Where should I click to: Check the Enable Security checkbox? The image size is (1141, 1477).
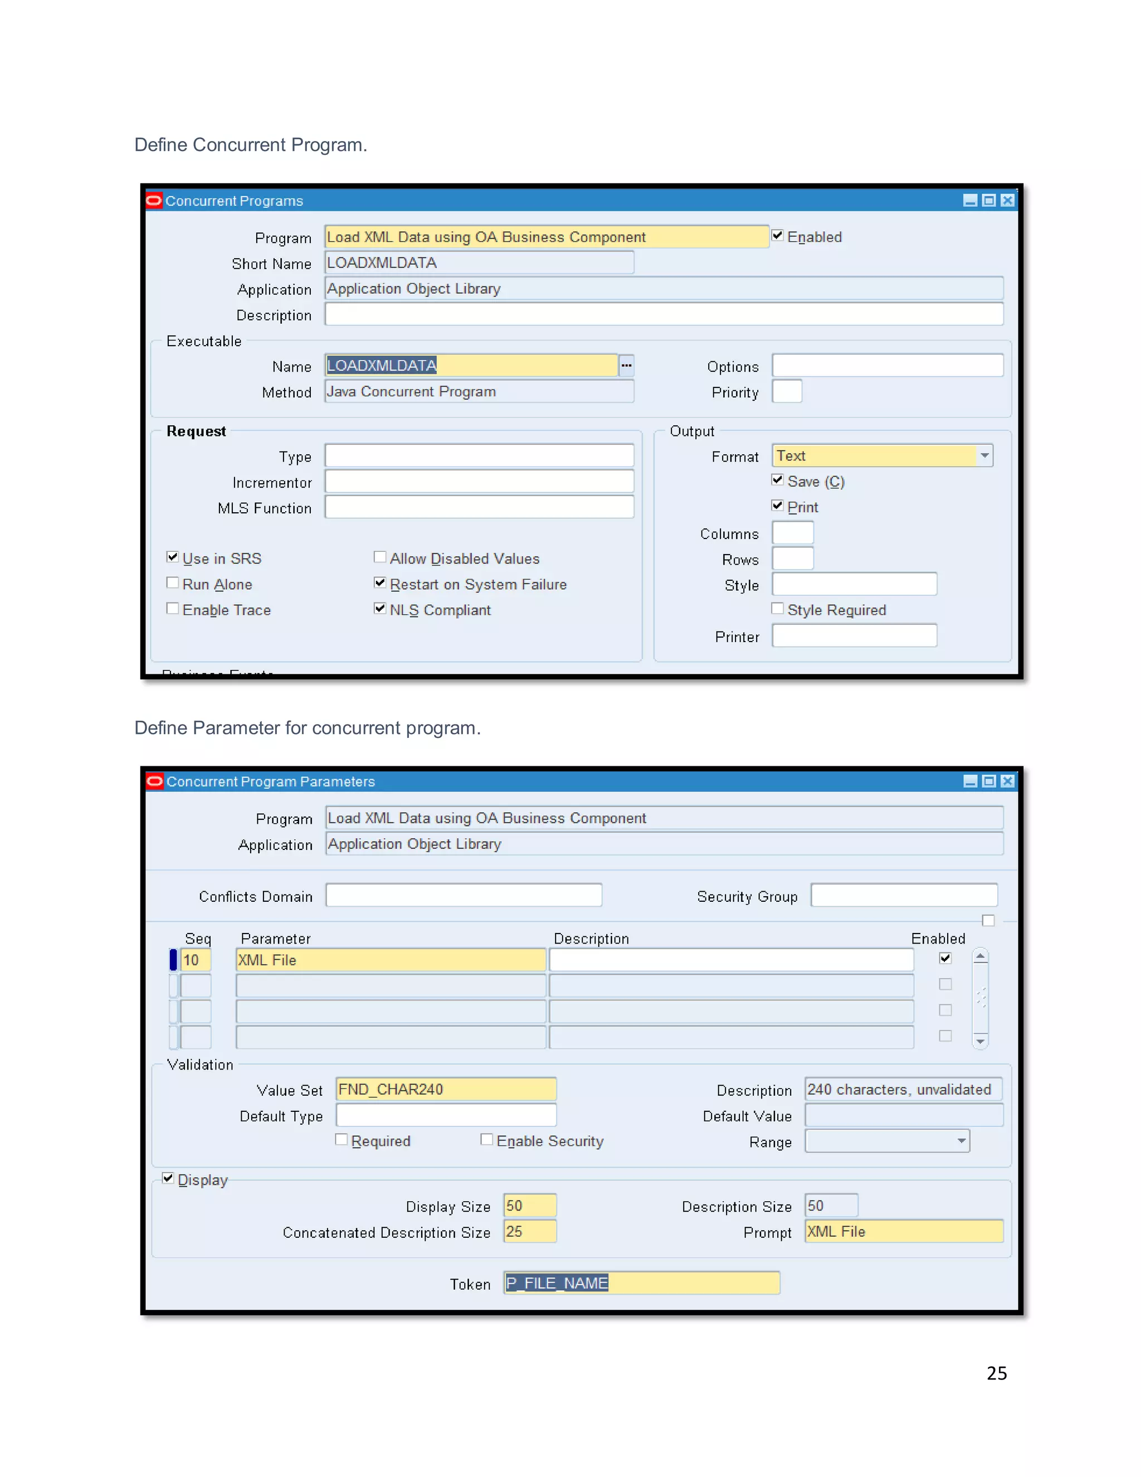[487, 1140]
